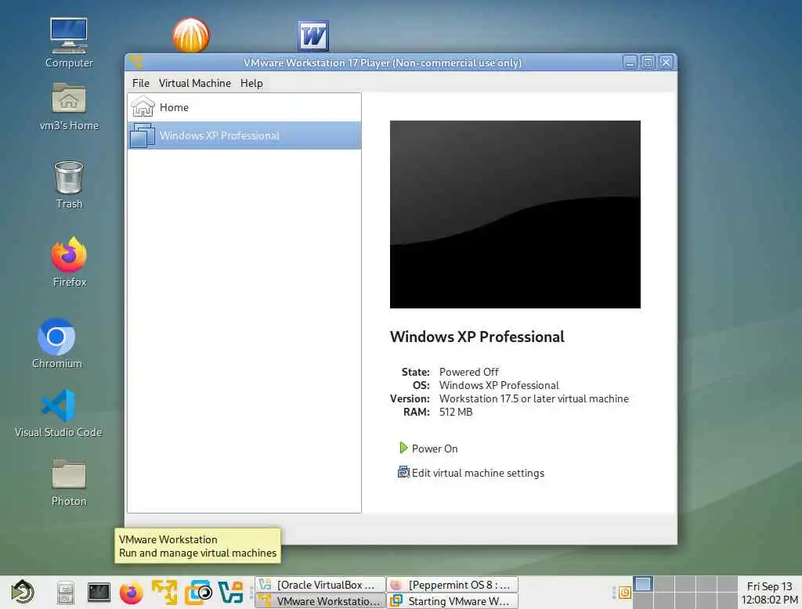Screen dimensions: 802x609
Task: Launch Chromium from the desktop
Action: click(56, 344)
